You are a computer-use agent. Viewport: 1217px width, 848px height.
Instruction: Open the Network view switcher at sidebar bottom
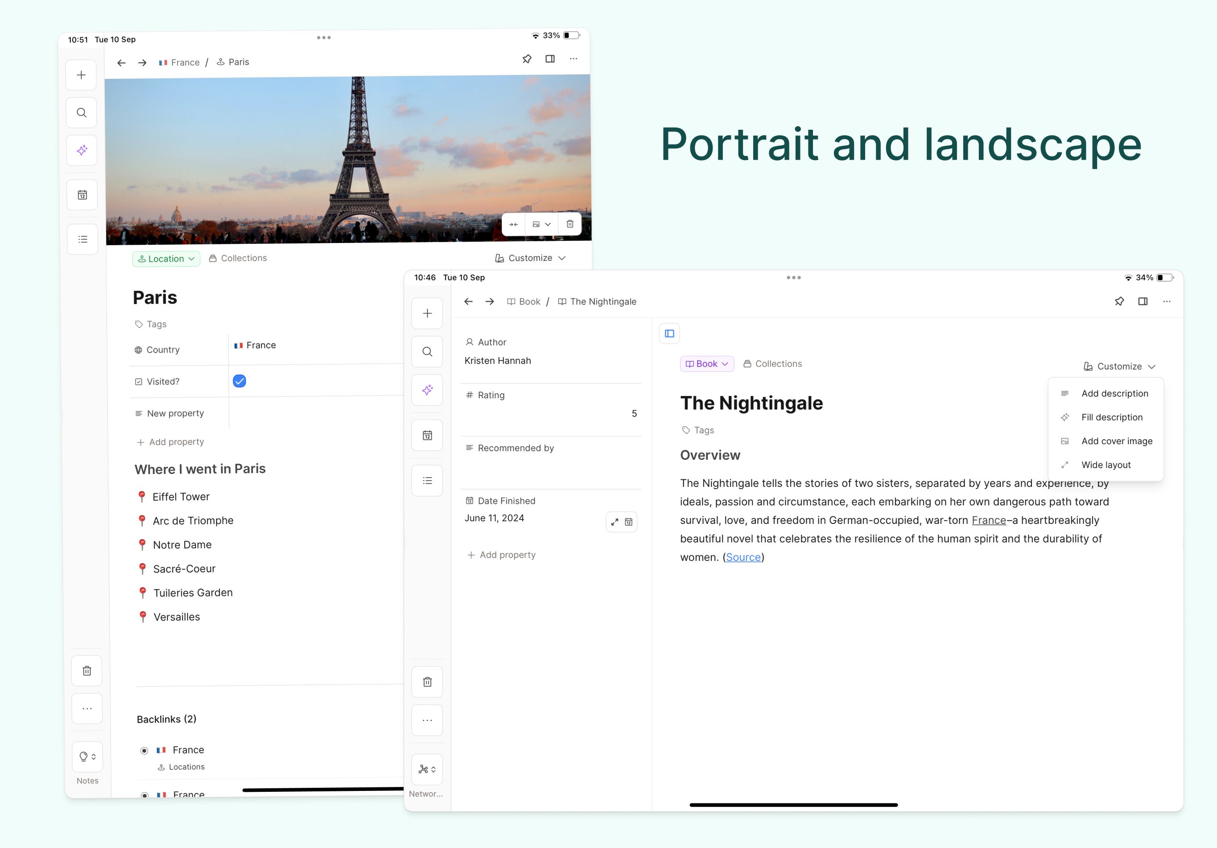click(x=427, y=770)
